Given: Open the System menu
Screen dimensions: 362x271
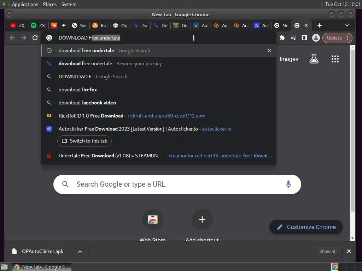Looking at the screenshot, I should (69, 4).
